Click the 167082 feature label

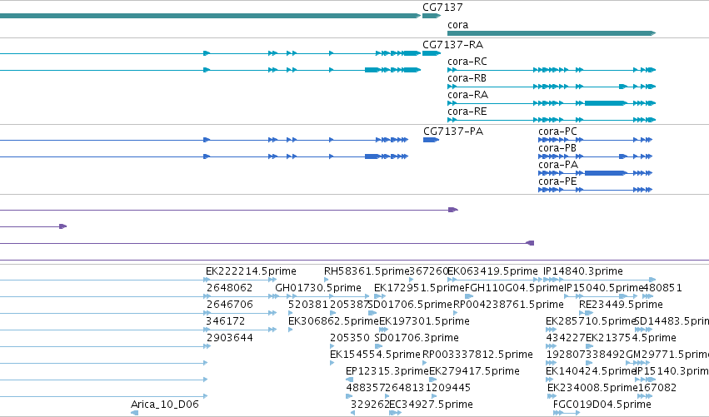[x=657, y=388]
